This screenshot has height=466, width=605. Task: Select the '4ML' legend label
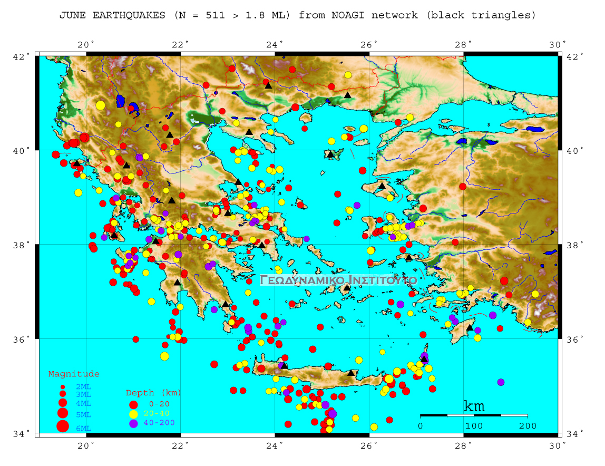(84, 403)
